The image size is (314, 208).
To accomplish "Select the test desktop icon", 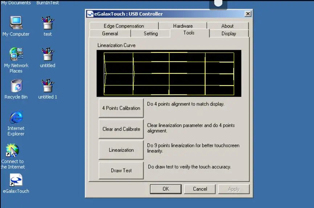I will click(x=47, y=23).
